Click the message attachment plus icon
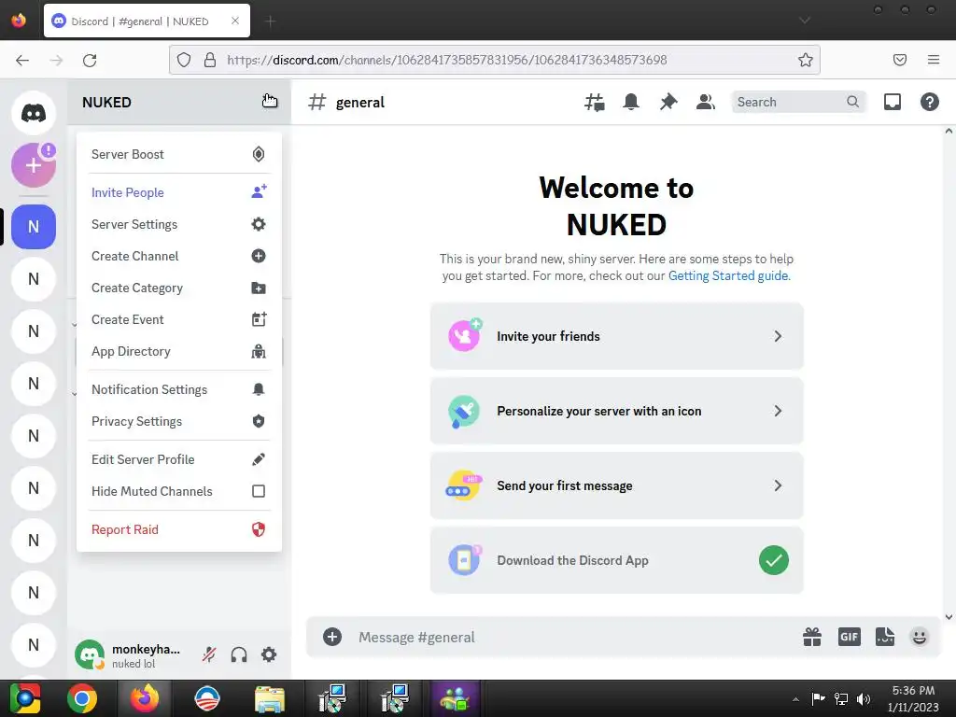 pyautogui.click(x=332, y=637)
